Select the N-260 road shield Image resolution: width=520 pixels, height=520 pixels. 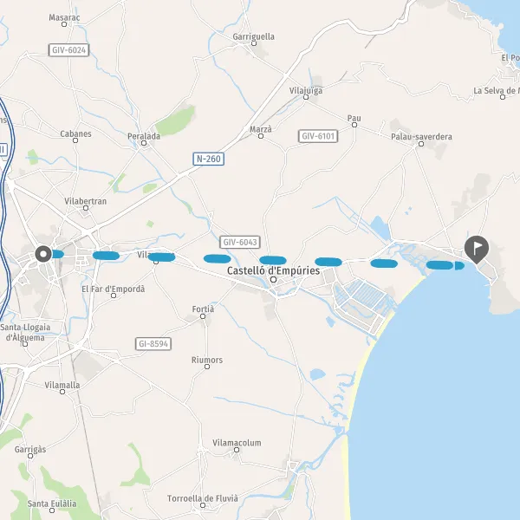tap(209, 159)
